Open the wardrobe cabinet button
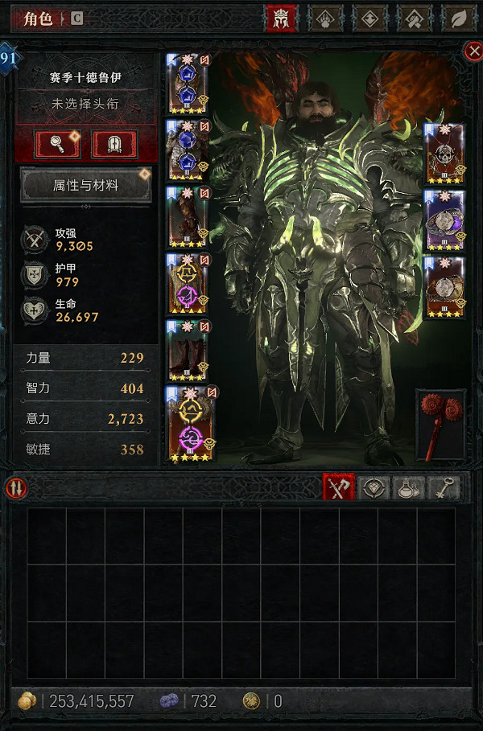The width and height of the screenshot is (483, 731). click(114, 144)
